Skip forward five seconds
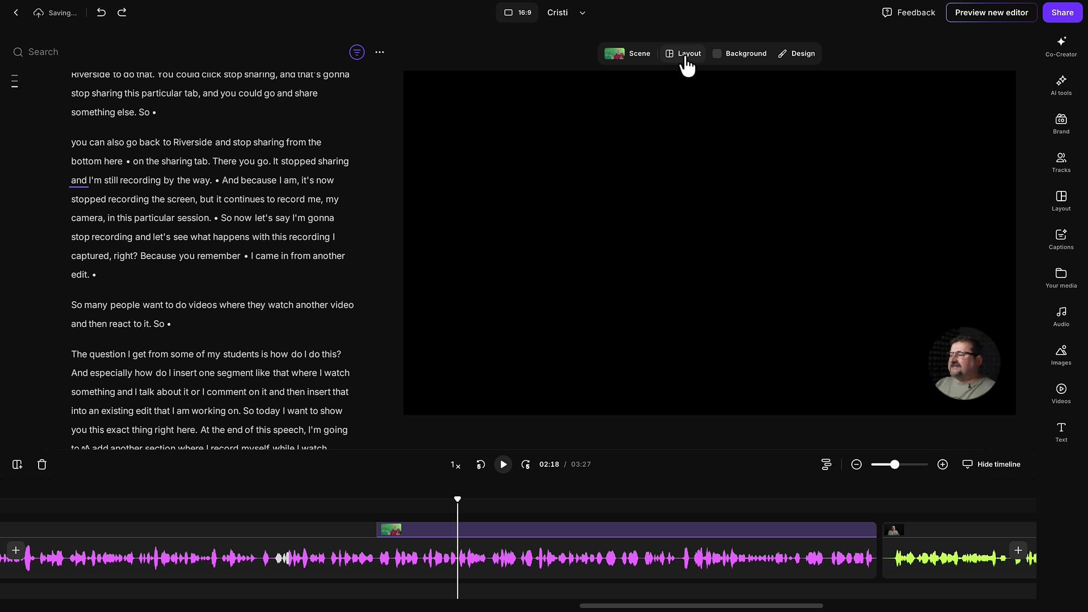Viewport: 1088px width, 612px height. (526, 465)
